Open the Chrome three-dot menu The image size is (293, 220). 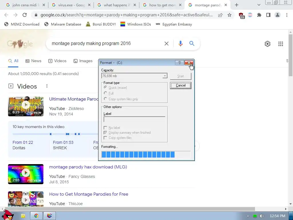(x=287, y=15)
